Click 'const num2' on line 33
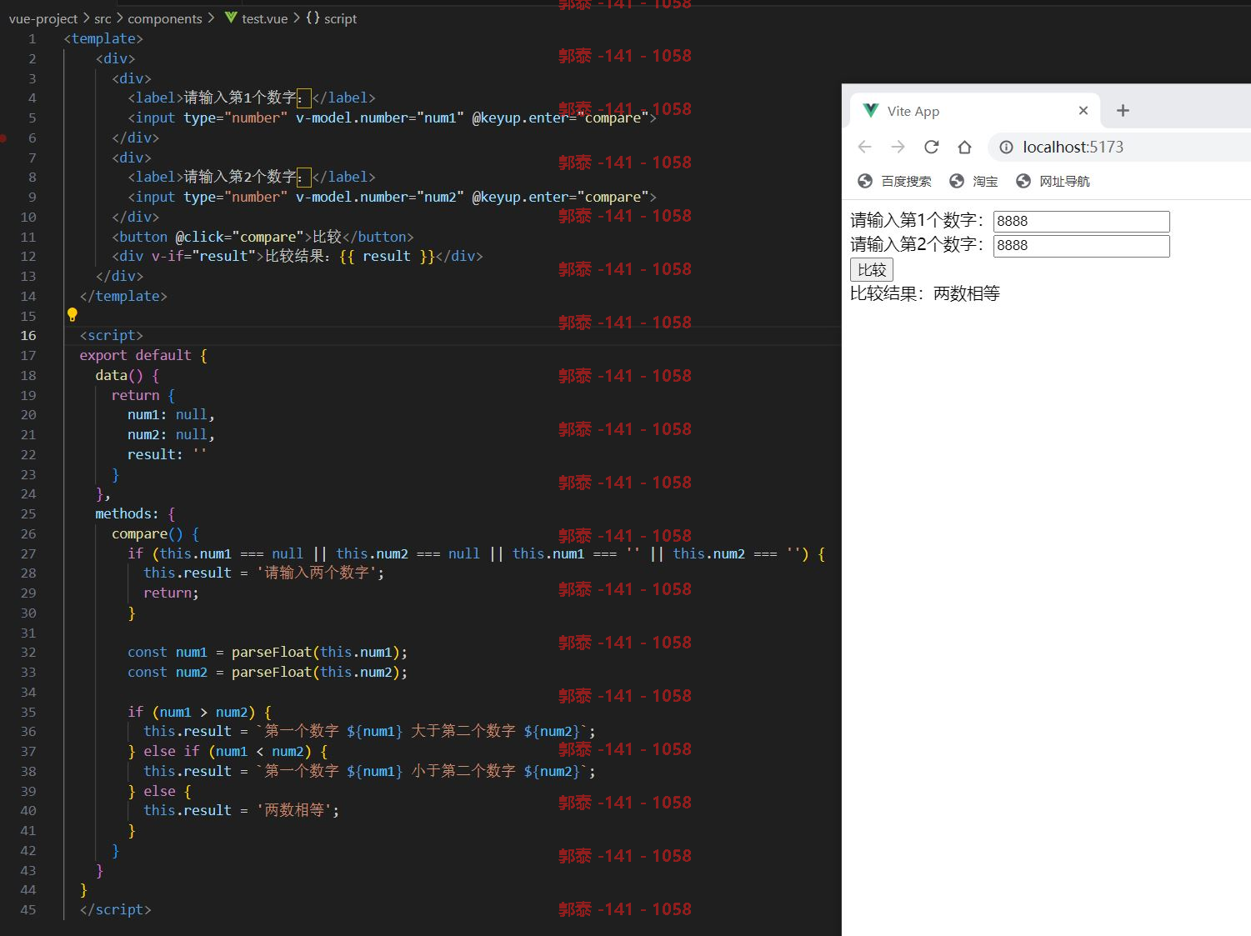This screenshot has height=936, width=1251. pyautogui.click(x=168, y=672)
